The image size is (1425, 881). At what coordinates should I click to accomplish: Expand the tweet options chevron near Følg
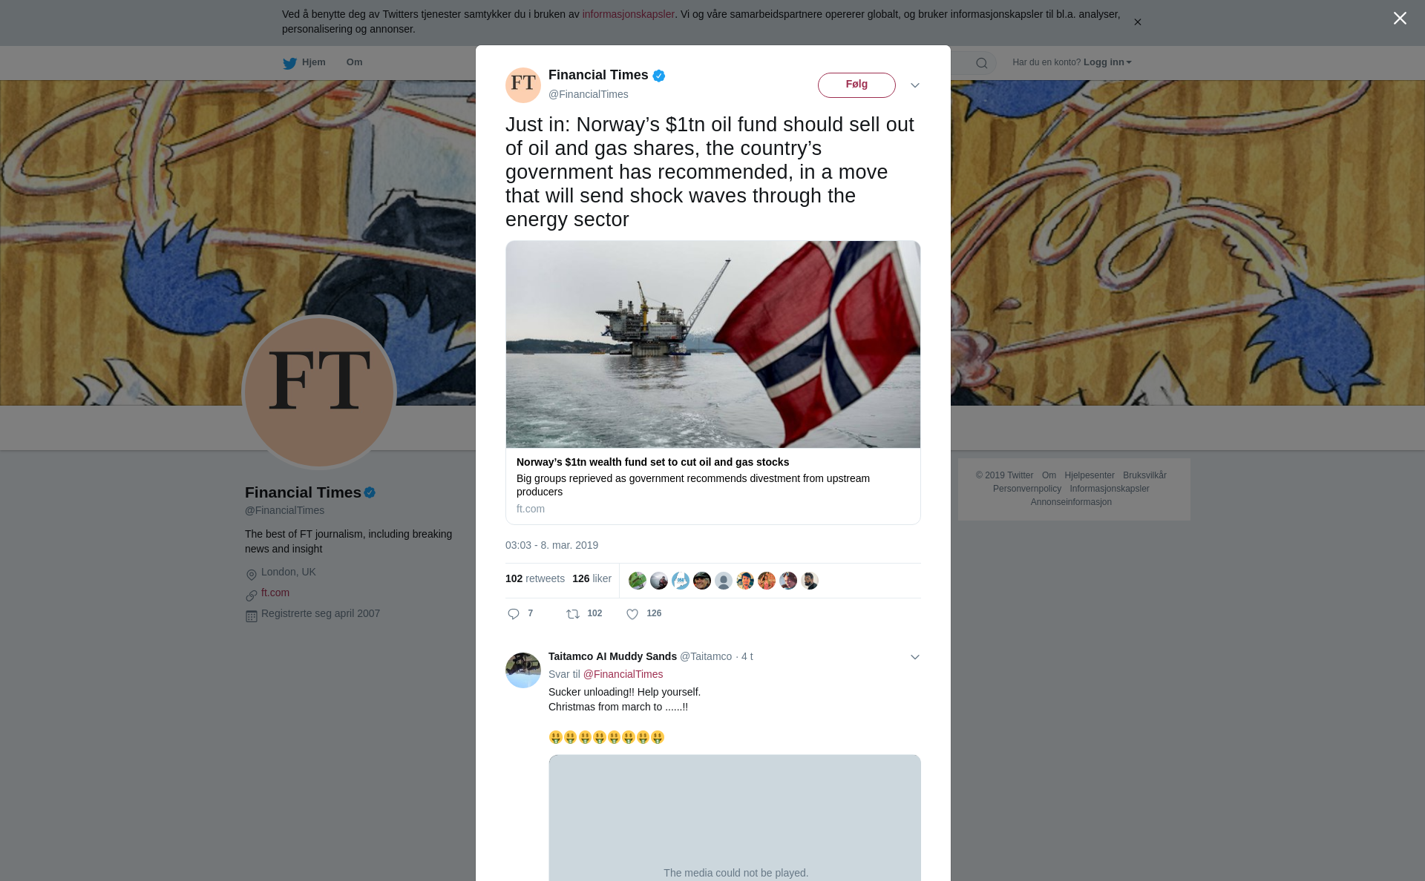tap(915, 85)
